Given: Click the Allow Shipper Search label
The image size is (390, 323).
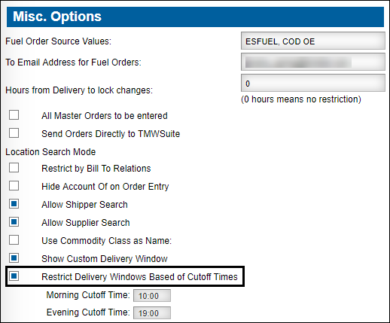Looking at the screenshot, I should click(x=84, y=205).
